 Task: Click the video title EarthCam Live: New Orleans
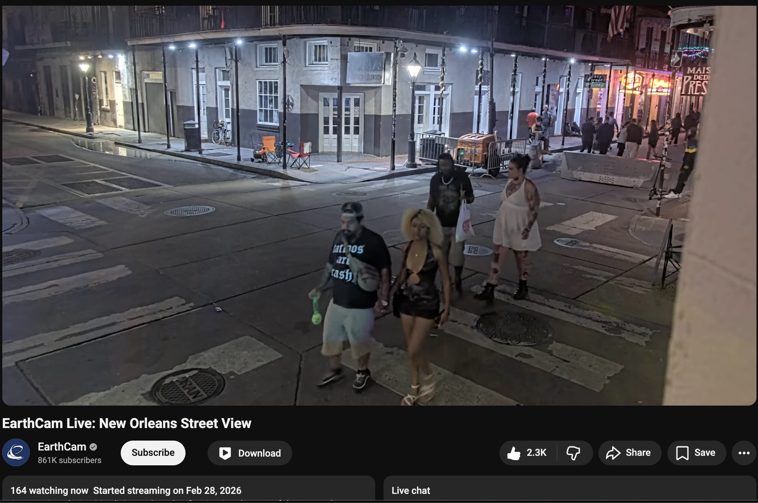point(127,423)
